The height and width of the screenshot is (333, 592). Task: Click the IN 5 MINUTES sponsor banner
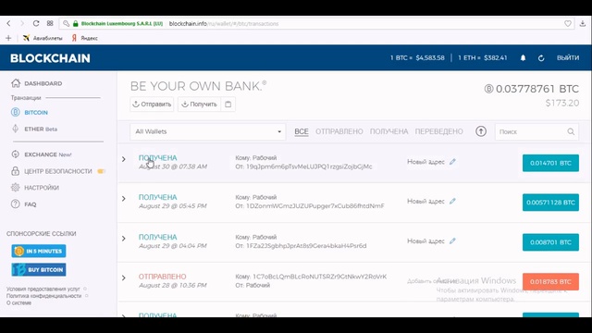(39, 251)
